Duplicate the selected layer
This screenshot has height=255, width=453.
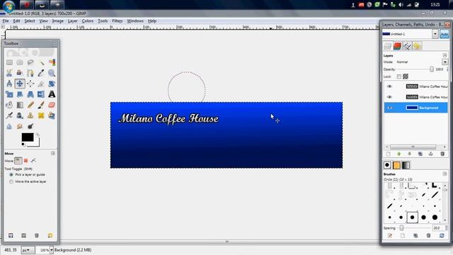coord(420,154)
